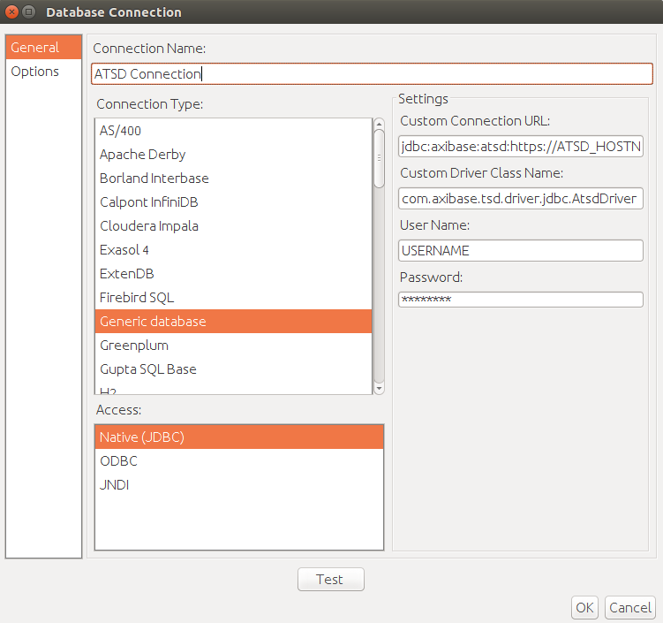The width and height of the screenshot is (663, 623).
Task: Select ExtenDB connection type
Action: tap(233, 273)
